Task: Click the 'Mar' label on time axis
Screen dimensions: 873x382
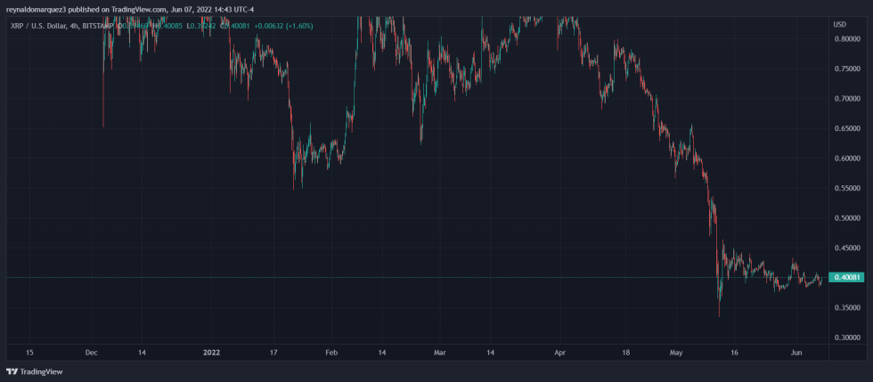Action: [440, 353]
